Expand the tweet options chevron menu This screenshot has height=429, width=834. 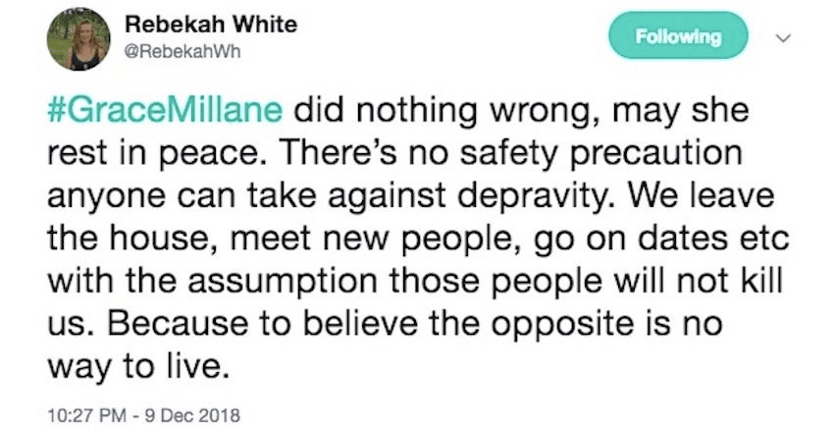[782, 38]
